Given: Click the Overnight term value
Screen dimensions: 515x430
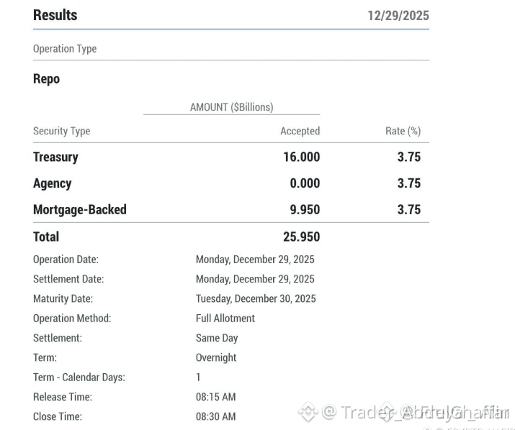Looking at the screenshot, I should (216, 357).
